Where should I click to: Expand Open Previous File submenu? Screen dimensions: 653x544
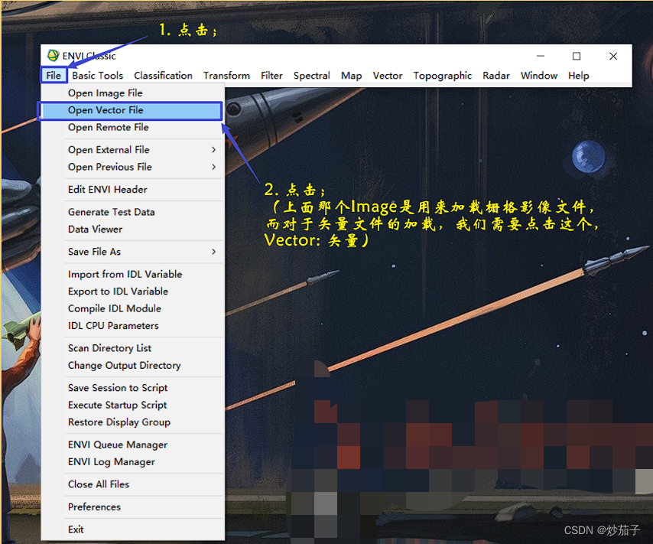(x=132, y=167)
